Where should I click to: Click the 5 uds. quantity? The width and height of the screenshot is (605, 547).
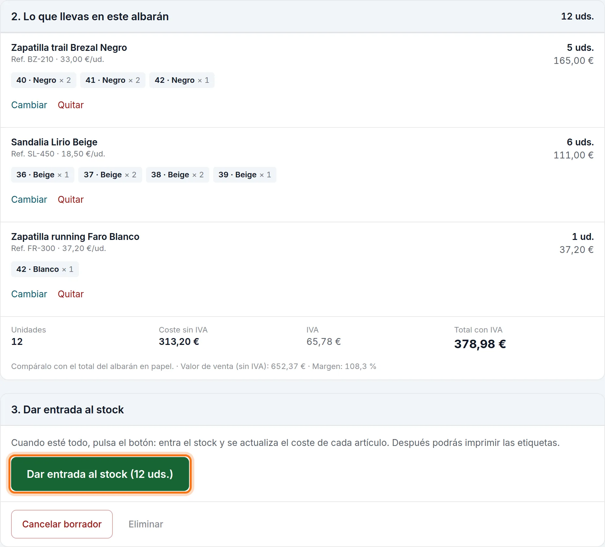coord(580,48)
